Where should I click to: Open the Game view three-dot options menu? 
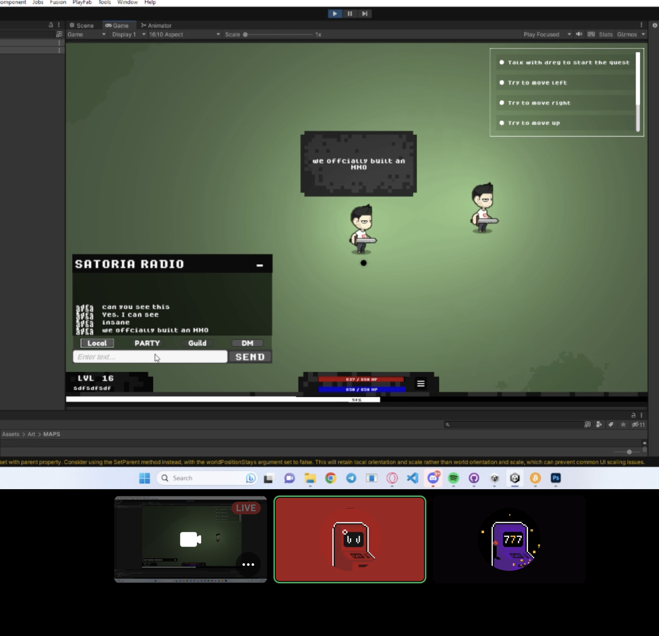tap(641, 25)
